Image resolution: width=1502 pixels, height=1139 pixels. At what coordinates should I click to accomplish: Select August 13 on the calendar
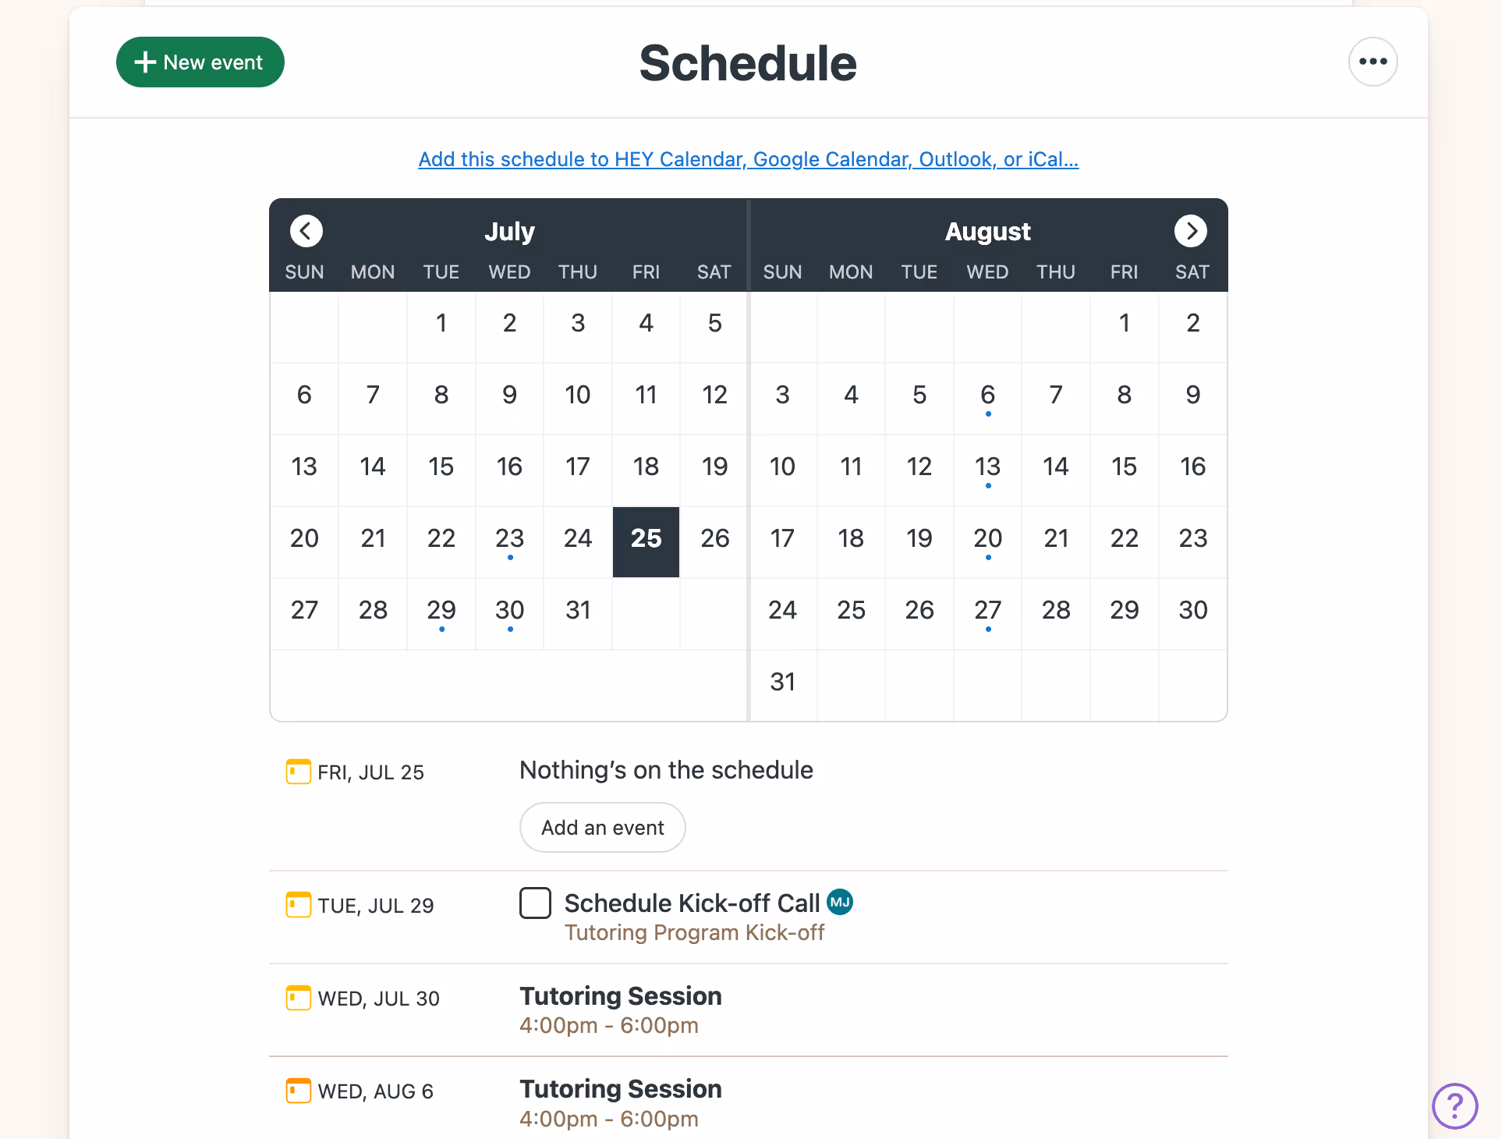click(987, 467)
